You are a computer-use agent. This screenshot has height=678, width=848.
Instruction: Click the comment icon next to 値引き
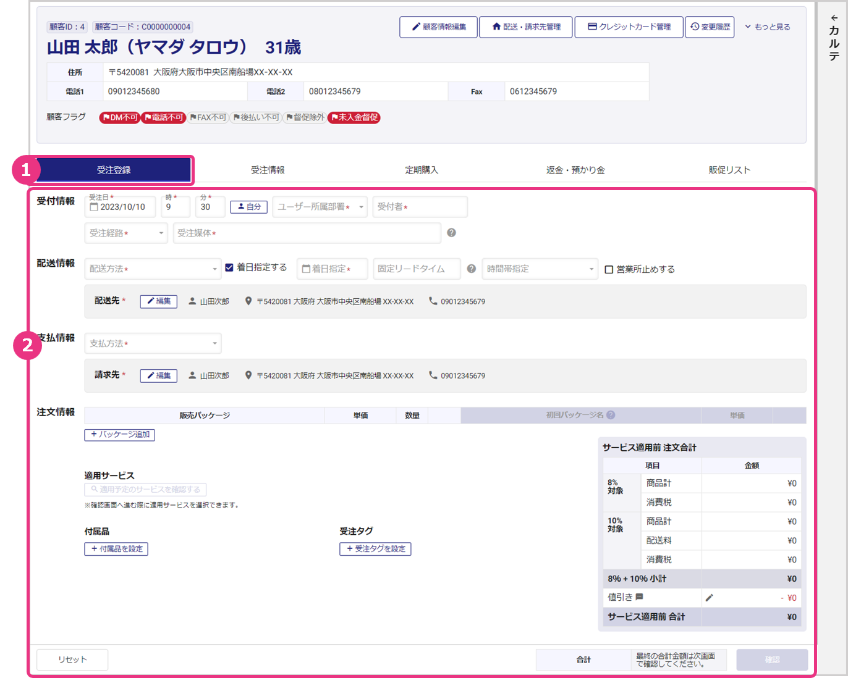[640, 597]
